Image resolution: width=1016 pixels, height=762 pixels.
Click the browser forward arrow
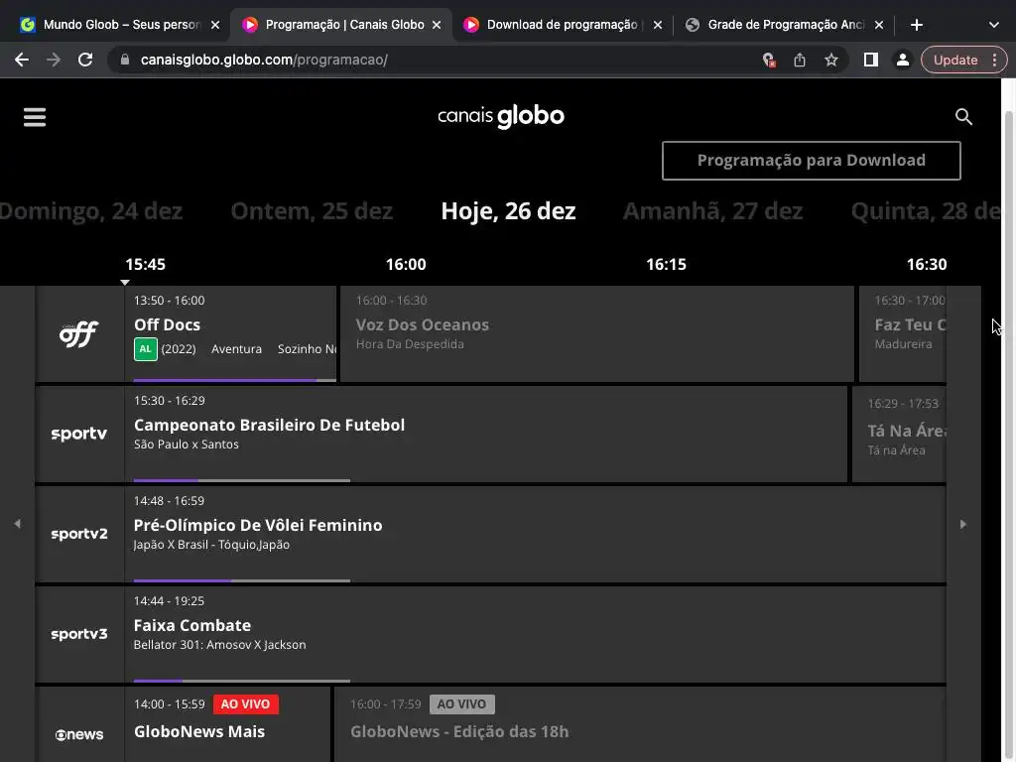click(54, 61)
